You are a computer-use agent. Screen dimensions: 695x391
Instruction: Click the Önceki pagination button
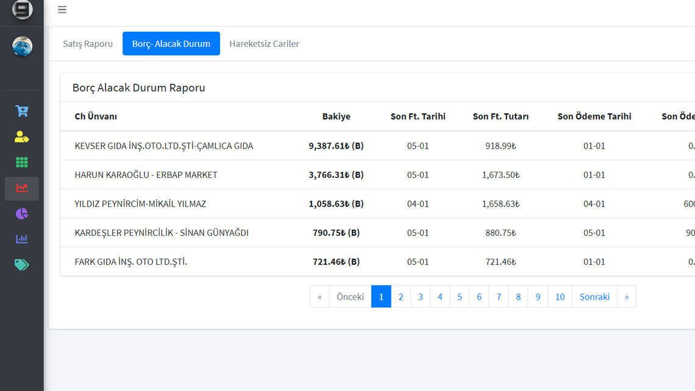350,297
